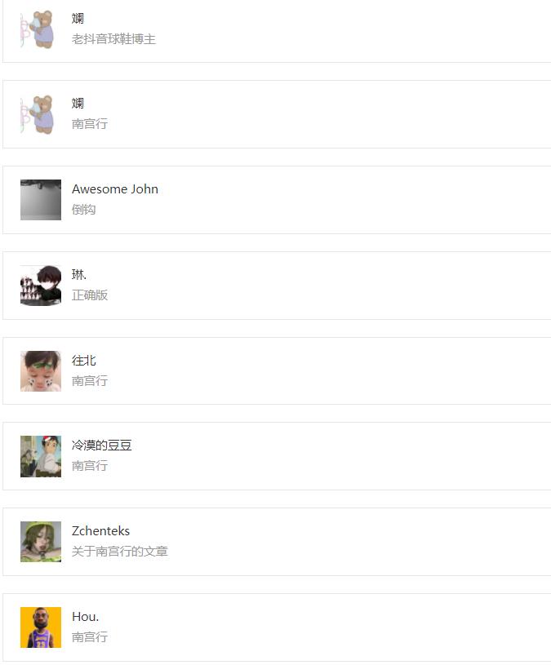
Task: Open Awesome John's gray avatar image
Action: click(41, 200)
